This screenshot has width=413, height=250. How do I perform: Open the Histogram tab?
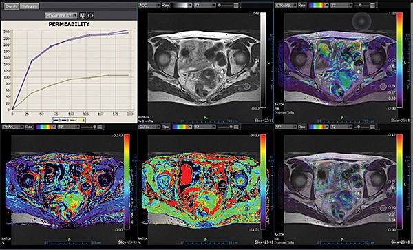(x=30, y=6)
